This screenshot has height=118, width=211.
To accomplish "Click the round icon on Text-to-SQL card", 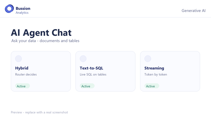I will (83, 59).
